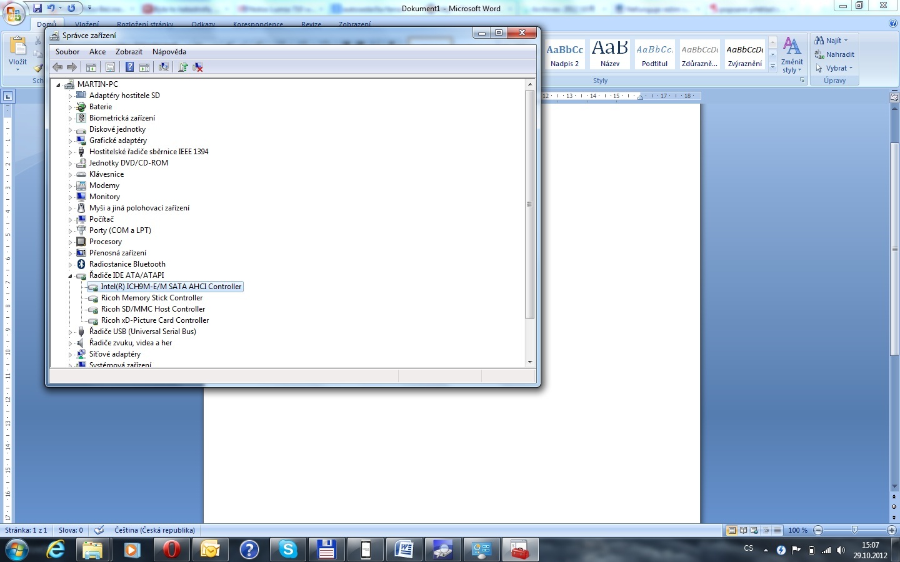Click the device tree scrollbar up arrow
The image size is (900, 562).
(x=530, y=84)
